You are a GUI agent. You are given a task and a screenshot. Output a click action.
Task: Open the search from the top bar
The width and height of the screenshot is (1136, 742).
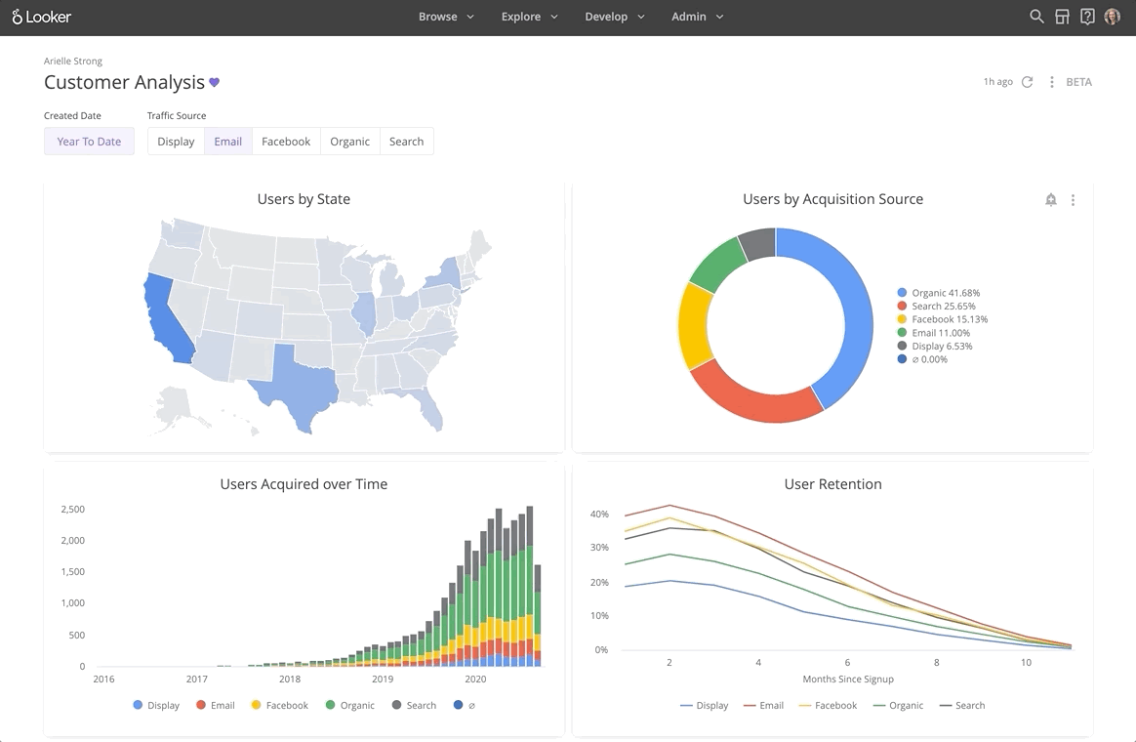click(x=1036, y=17)
